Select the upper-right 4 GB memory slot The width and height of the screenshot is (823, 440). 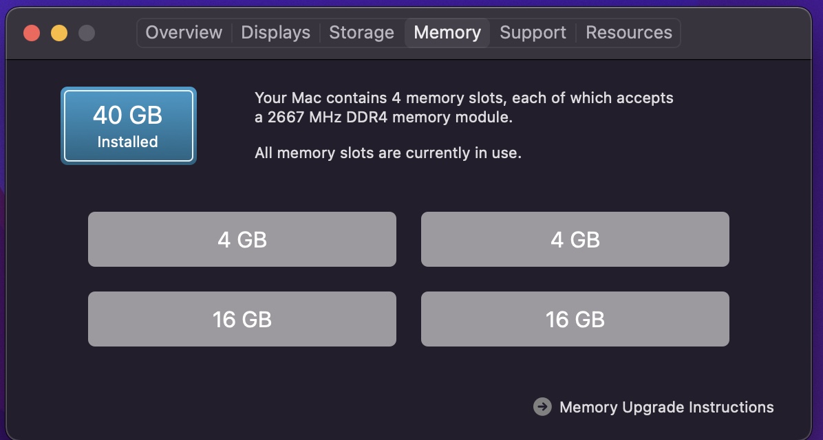click(575, 239)
